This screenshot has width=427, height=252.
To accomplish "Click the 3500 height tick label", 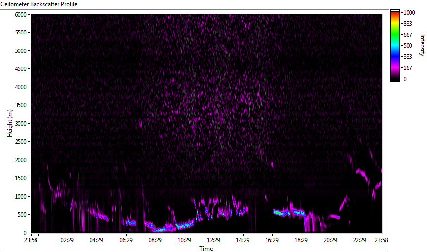I will [21, 105].
